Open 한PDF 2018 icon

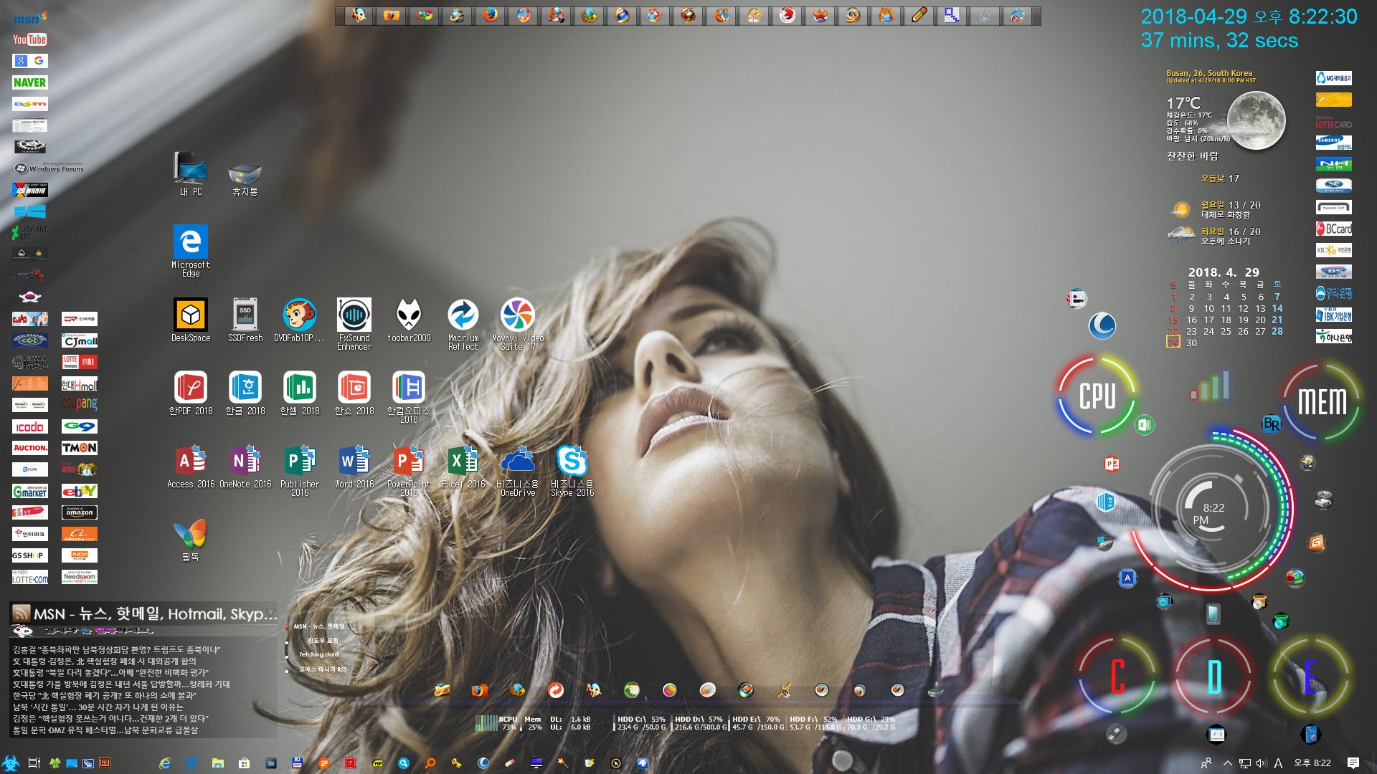pyautogui.click(x=191, y=393)
